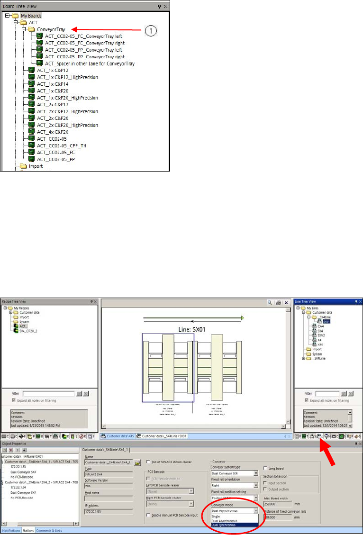Click the zoom magnifier icon in line view
The width and height of the screenshot is (363, 535).
coord(270,302)
